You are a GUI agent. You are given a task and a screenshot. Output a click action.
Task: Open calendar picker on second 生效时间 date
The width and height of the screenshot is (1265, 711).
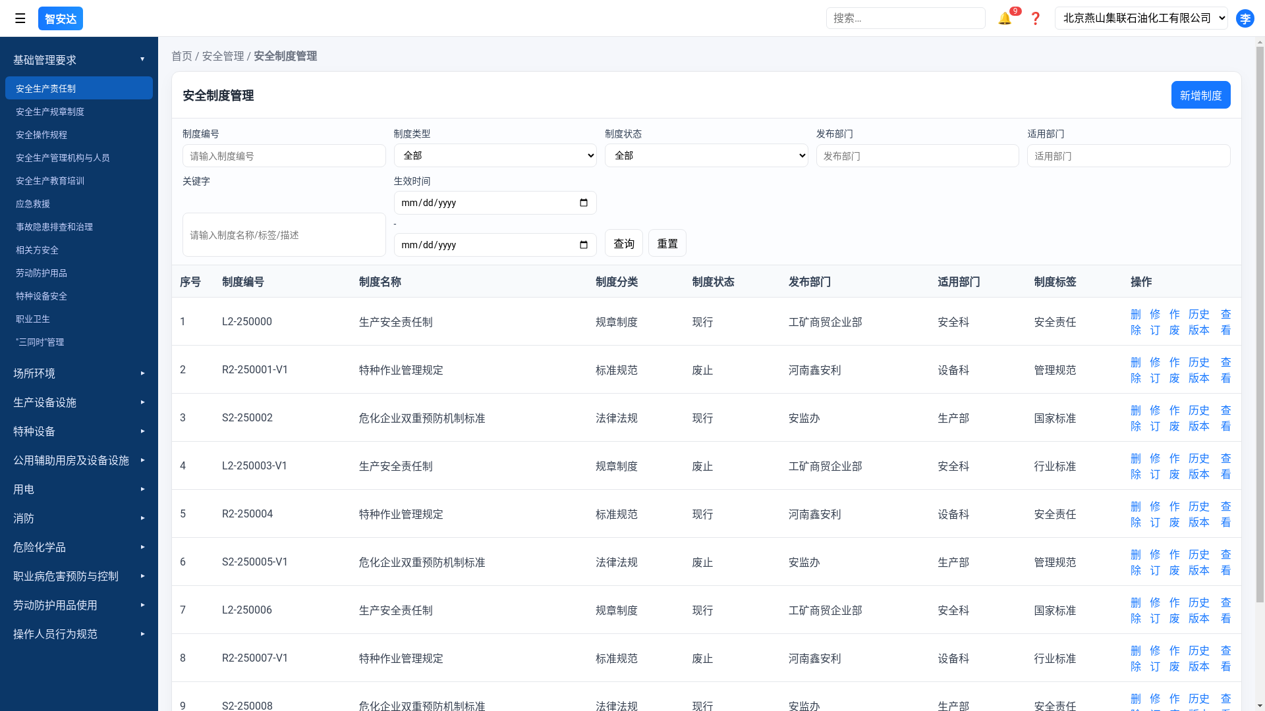pyautogui.click(x=584, y=245)
